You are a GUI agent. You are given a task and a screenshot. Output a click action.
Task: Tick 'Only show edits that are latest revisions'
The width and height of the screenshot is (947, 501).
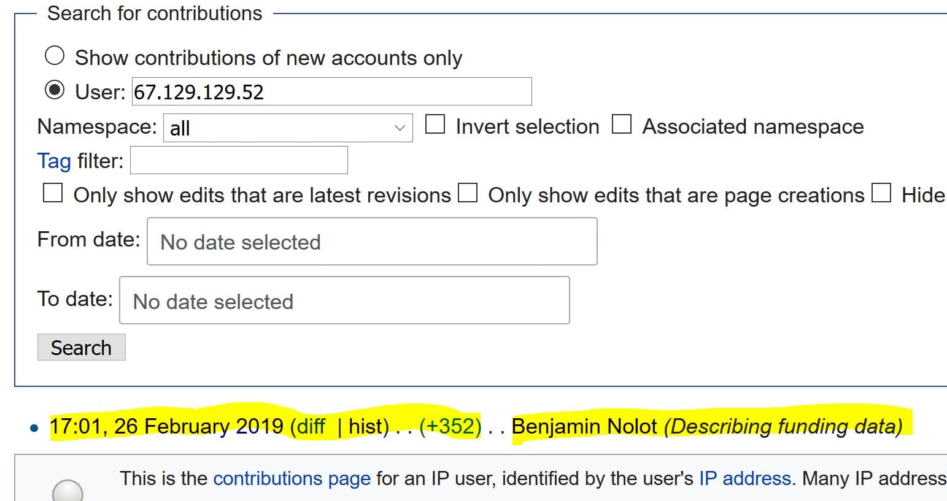(x=53, y=193)
